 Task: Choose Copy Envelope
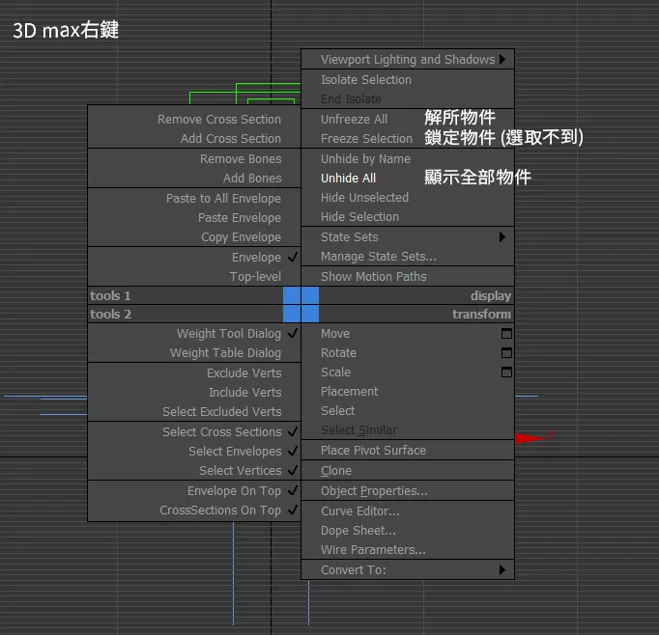point(194,237)
